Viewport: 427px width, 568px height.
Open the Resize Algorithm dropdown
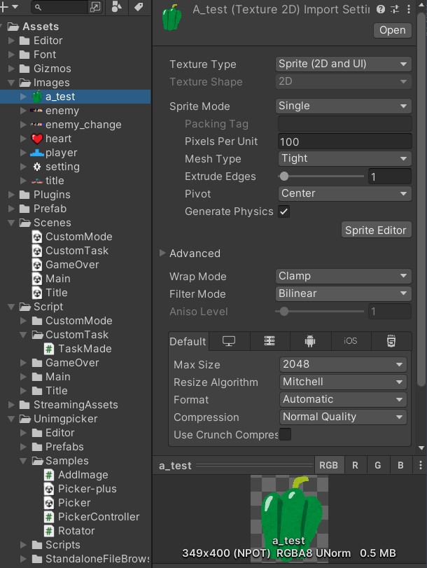[343, 382]
